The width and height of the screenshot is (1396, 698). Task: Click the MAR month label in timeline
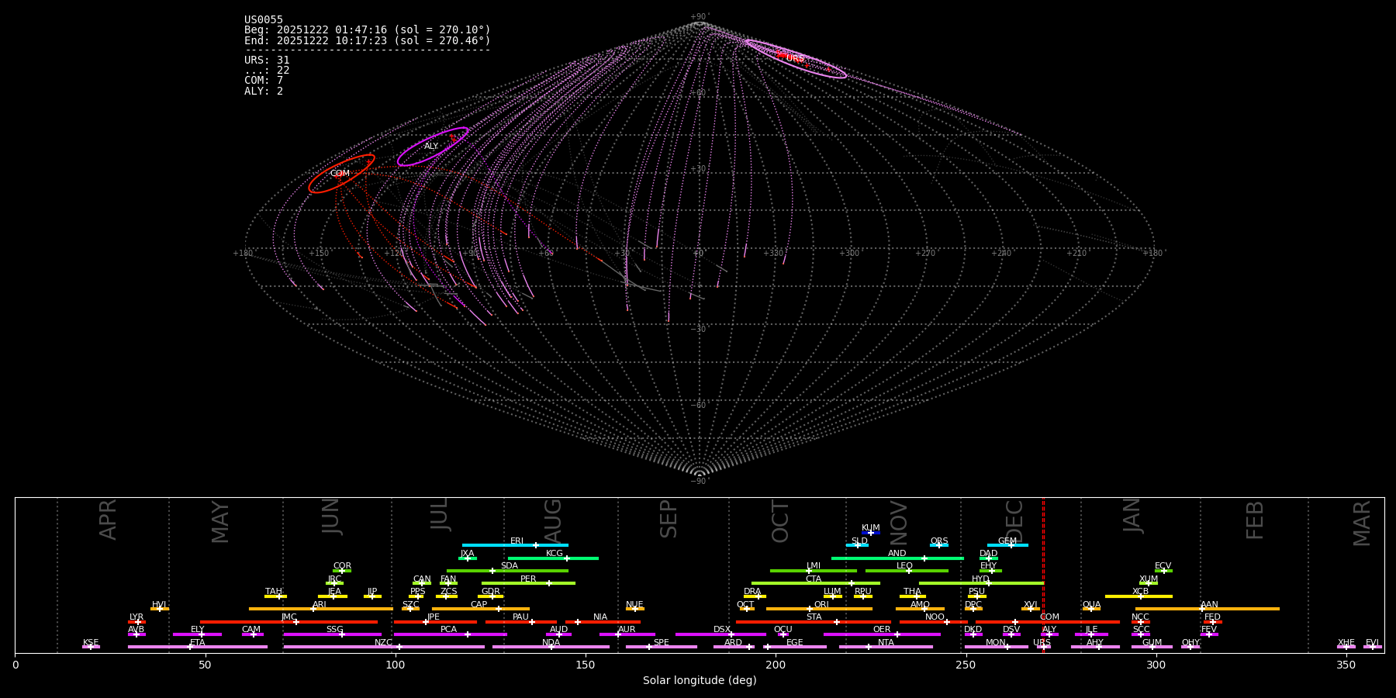coord(1362,523)
